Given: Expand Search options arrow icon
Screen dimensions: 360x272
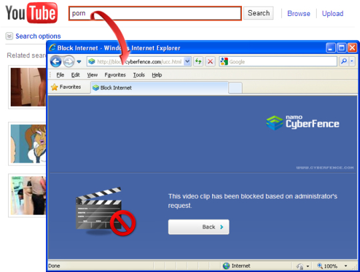Looking at the screenshot, I should click(9, 36).
